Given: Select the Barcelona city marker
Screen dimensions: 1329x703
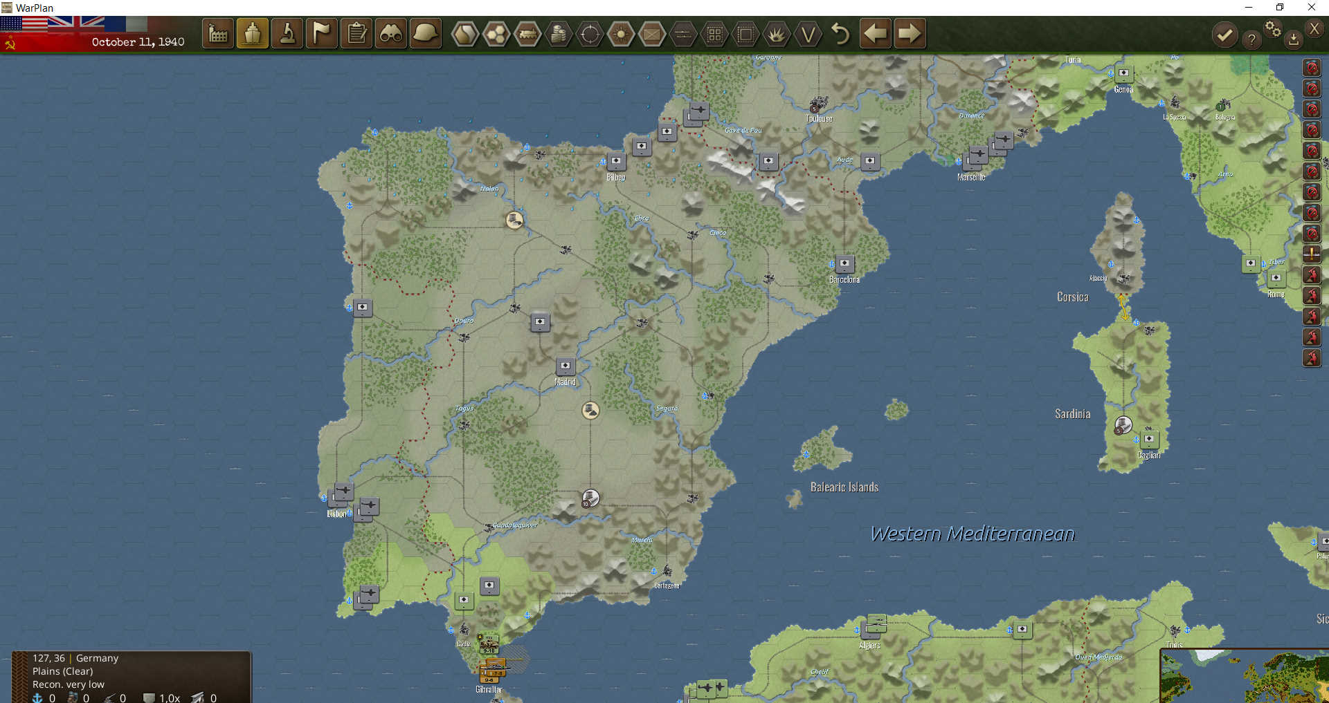Looking at the screenshot, I should click(844, 263).
